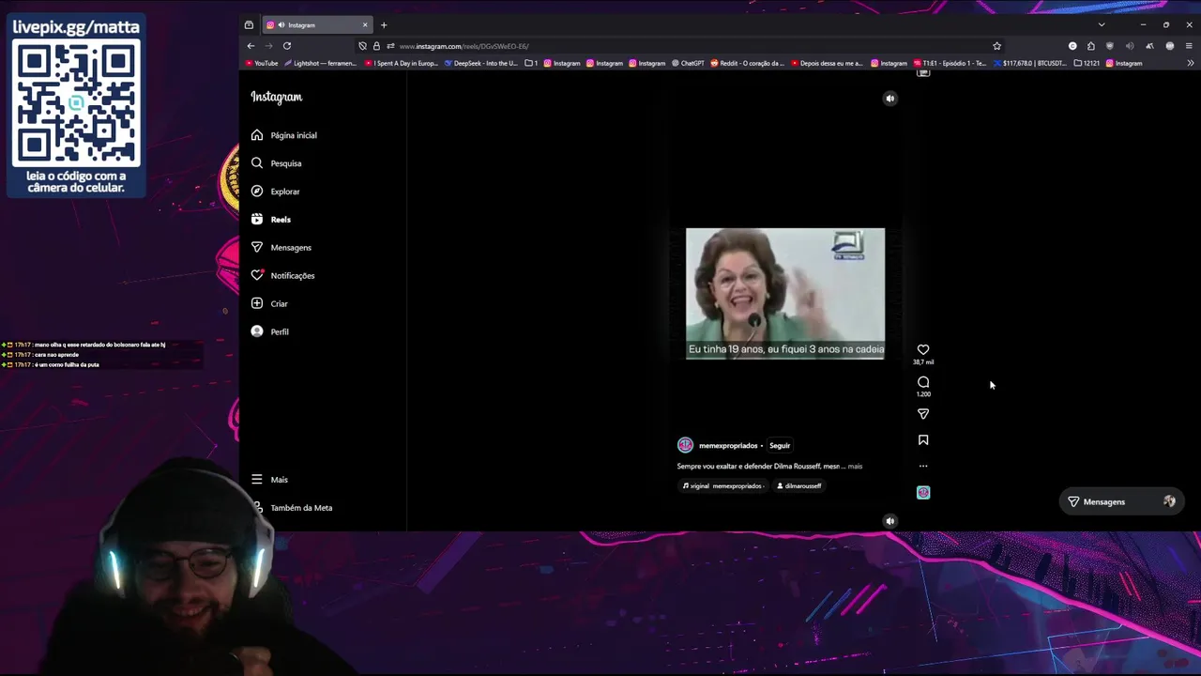This screenshot has width=1201, height=676.
Task: Click the Dilma reel video to pause
Action: pos(785,294)
